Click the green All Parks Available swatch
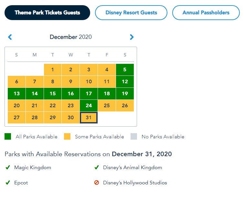This screenshot has width=244, height=197. click(8, 137)
